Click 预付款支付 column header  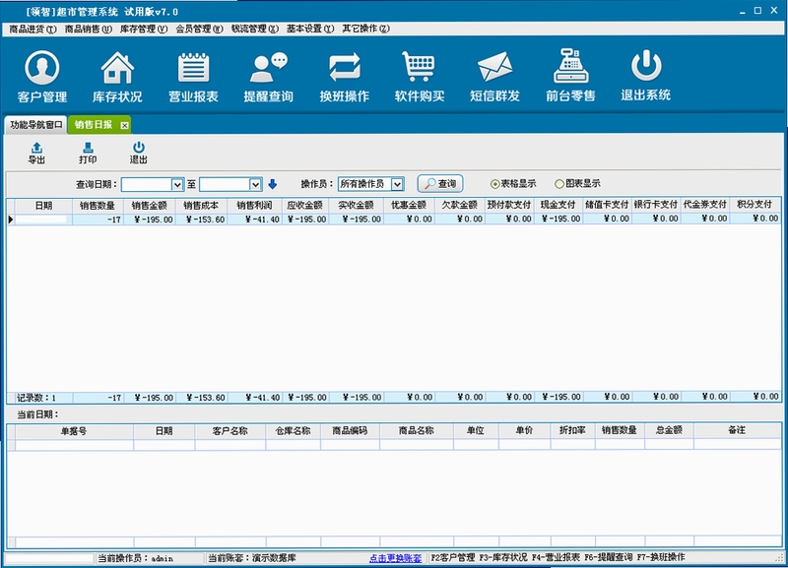coord(509,205)
